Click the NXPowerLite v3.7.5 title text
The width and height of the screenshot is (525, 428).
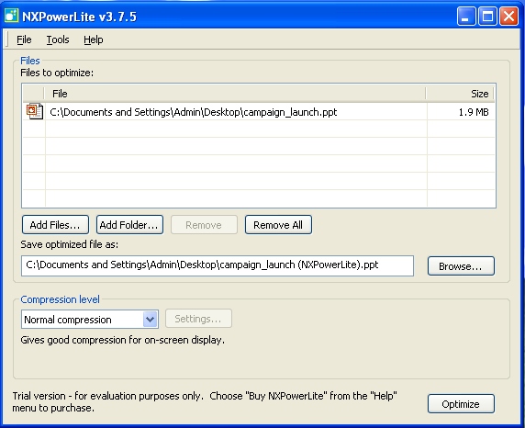coord(79,17)
